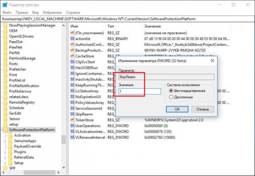The image size is (255, 176).
Task: Select SPP key in tree
Action: coord(12,168)
